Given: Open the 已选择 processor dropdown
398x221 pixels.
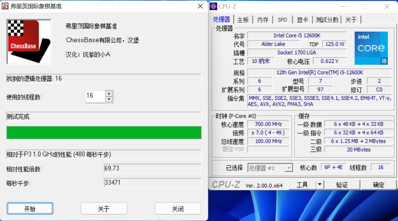Looking at the screenshot, I should 290,168.
